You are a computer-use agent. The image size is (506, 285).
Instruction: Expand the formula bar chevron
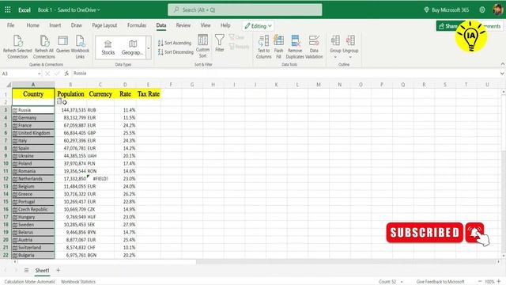(502, 74)
